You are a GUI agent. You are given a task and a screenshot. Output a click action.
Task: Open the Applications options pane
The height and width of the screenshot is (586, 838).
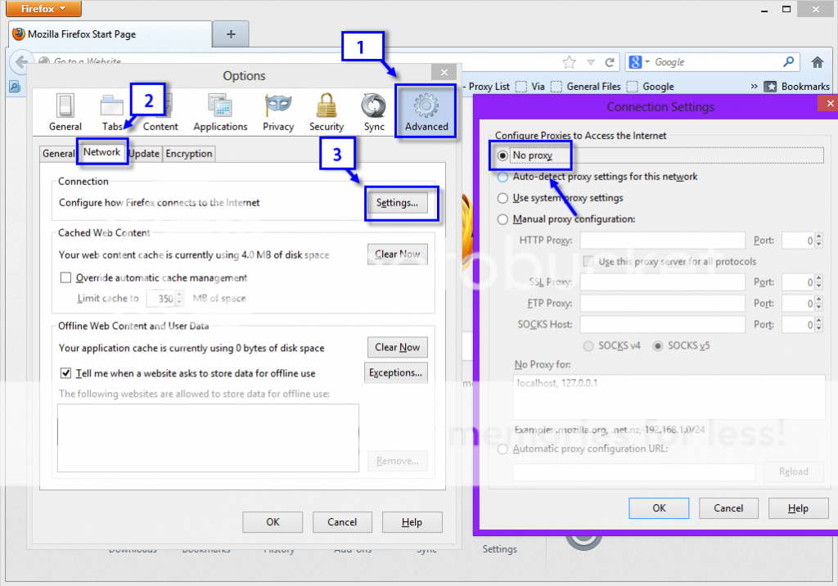point(220,112)
